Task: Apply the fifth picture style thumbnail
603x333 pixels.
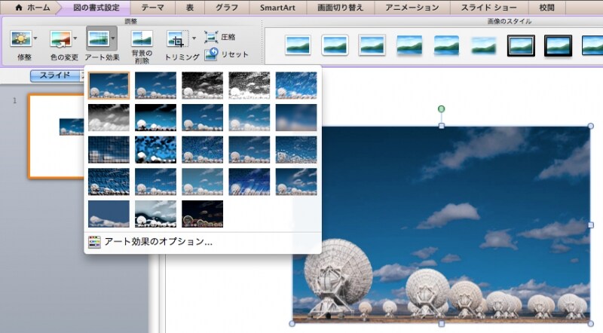Action: [446, 45]
